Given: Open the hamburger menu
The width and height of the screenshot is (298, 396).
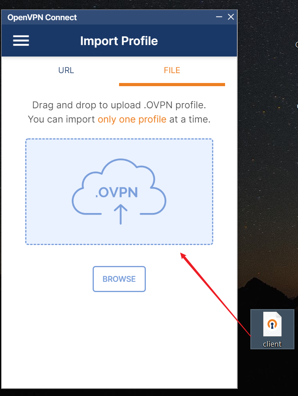Looking at the screenshot, I should coord(21,41).
